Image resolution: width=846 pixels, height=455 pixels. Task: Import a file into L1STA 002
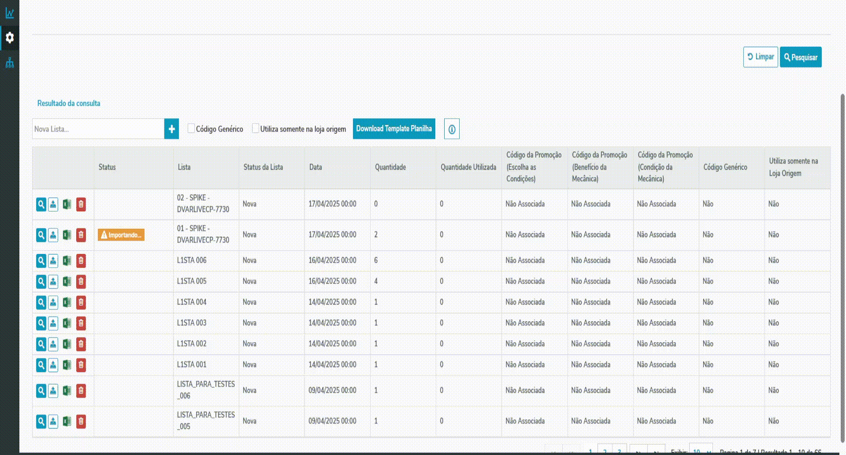(53, 344)
